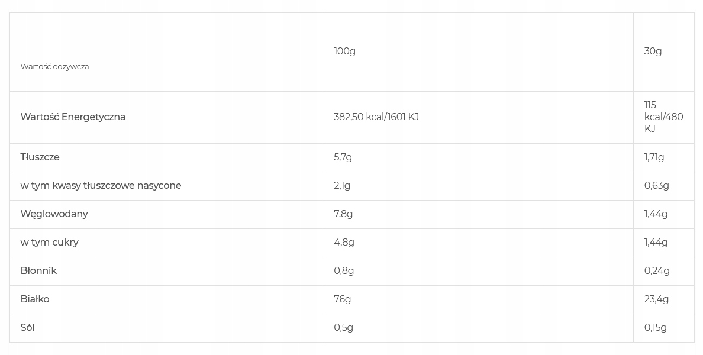Screen dimensions: 703x355
Task: Click the "Wartość Energetyczna" row label
Action: [x=73, y=117]
